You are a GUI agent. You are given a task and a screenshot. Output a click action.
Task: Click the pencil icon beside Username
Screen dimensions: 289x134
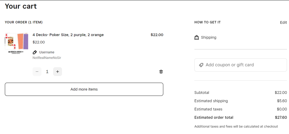click(35, 52)
